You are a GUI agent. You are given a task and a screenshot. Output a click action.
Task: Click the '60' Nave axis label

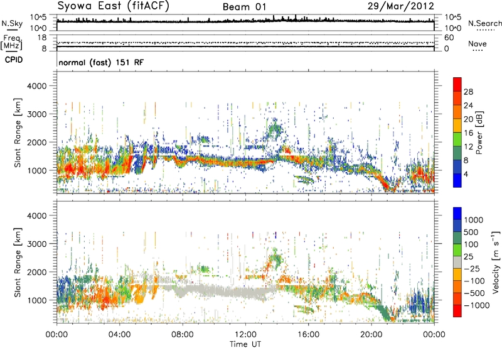coord(449,38)
